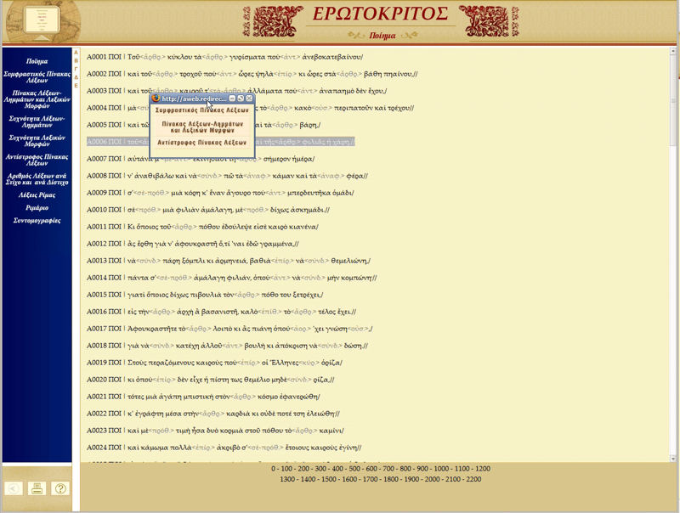Screen dimensions: 680x513
Task: Close the small popup window
Action: (250, 99)
